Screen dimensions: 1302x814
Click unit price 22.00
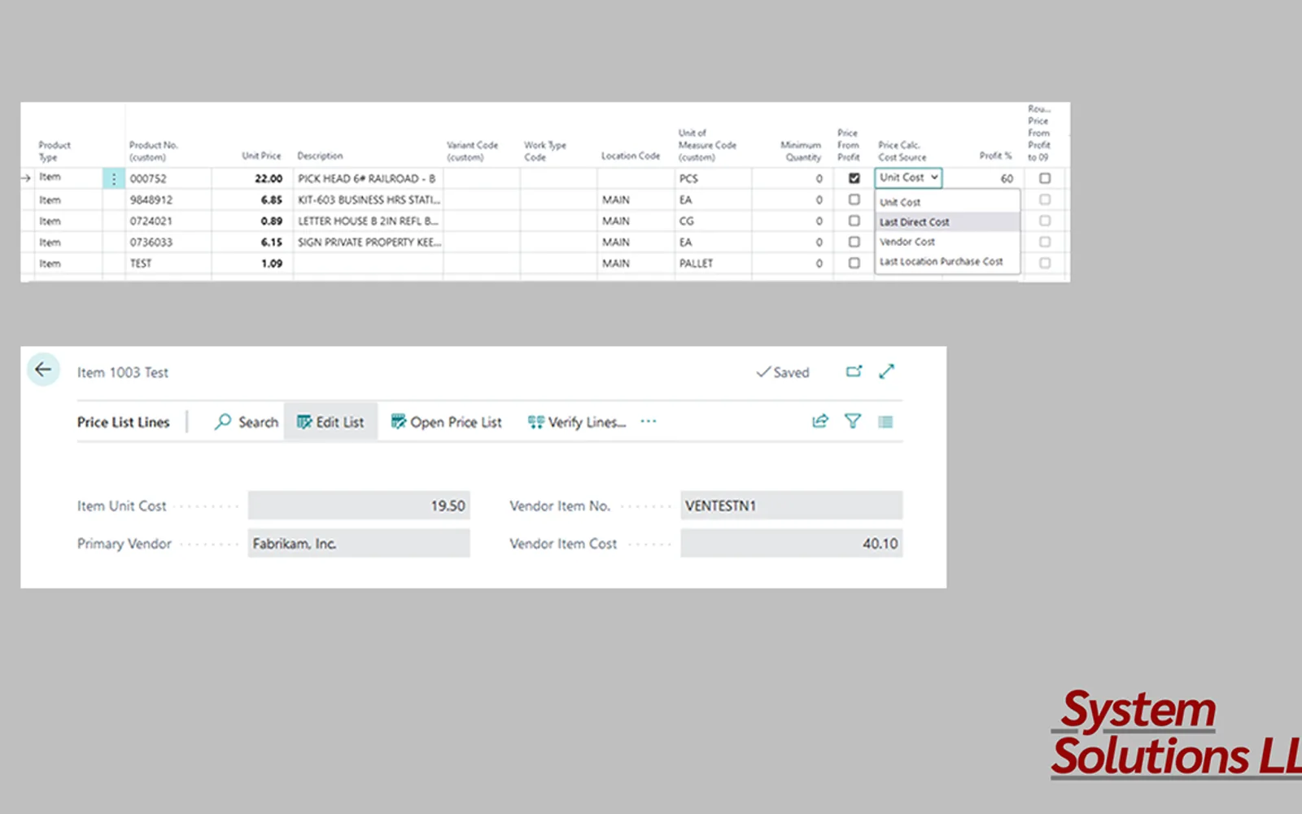click(269, 178)
